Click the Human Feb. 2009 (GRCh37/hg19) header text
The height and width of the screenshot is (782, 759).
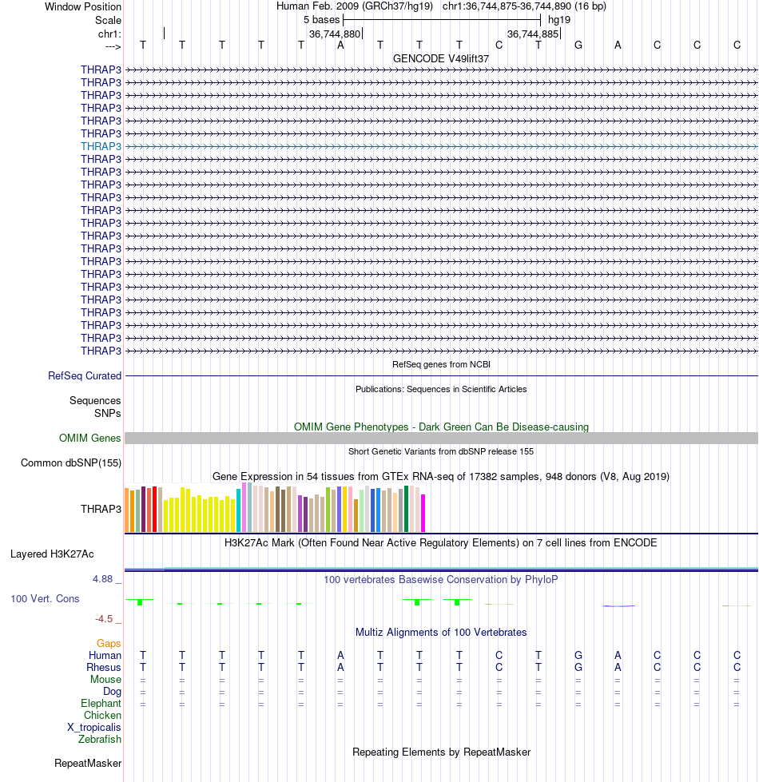coord(356,6)
